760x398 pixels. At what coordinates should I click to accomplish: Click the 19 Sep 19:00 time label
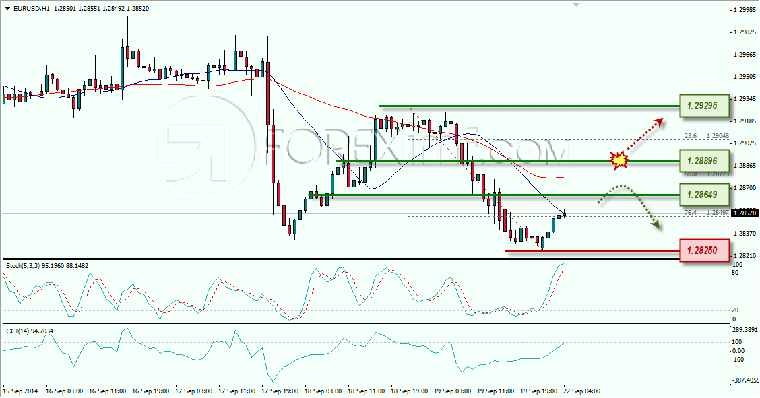[539, 391]
